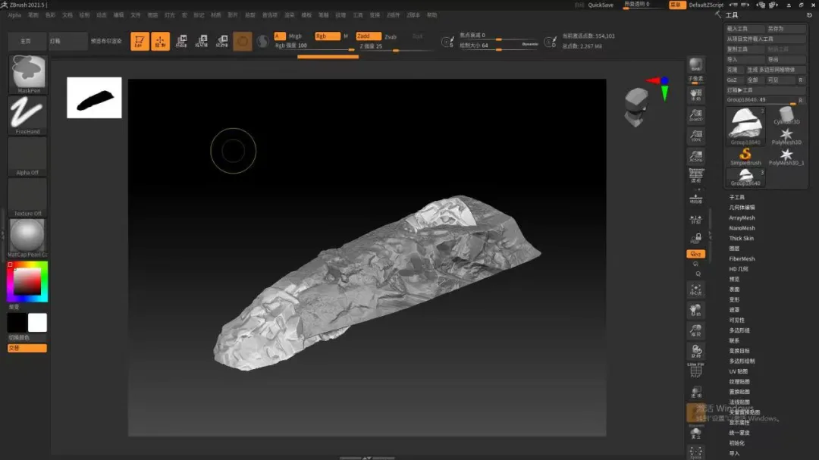Viewport: 819px width, 460px height.
Task: Click the orange Draw mode icon
Action: pos(160,42)
